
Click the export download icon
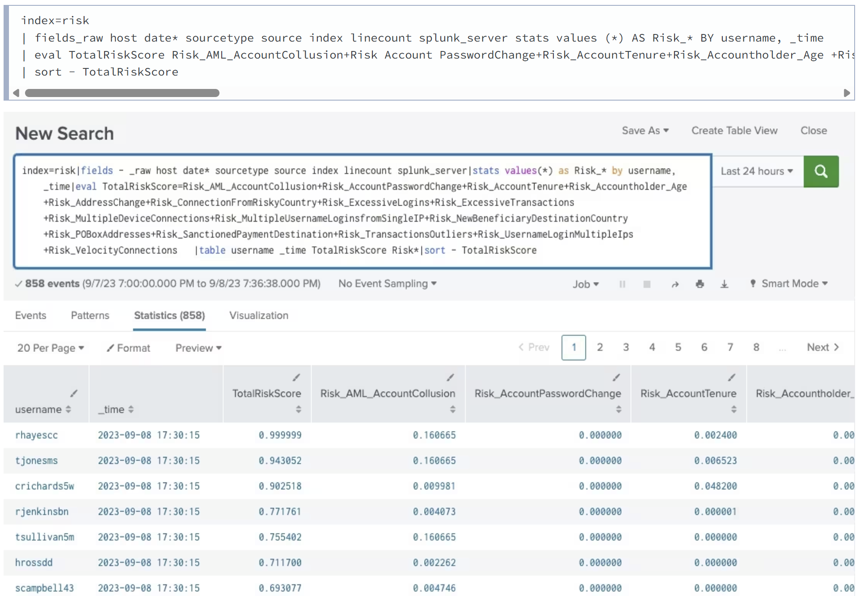click(x=724, y=284)
